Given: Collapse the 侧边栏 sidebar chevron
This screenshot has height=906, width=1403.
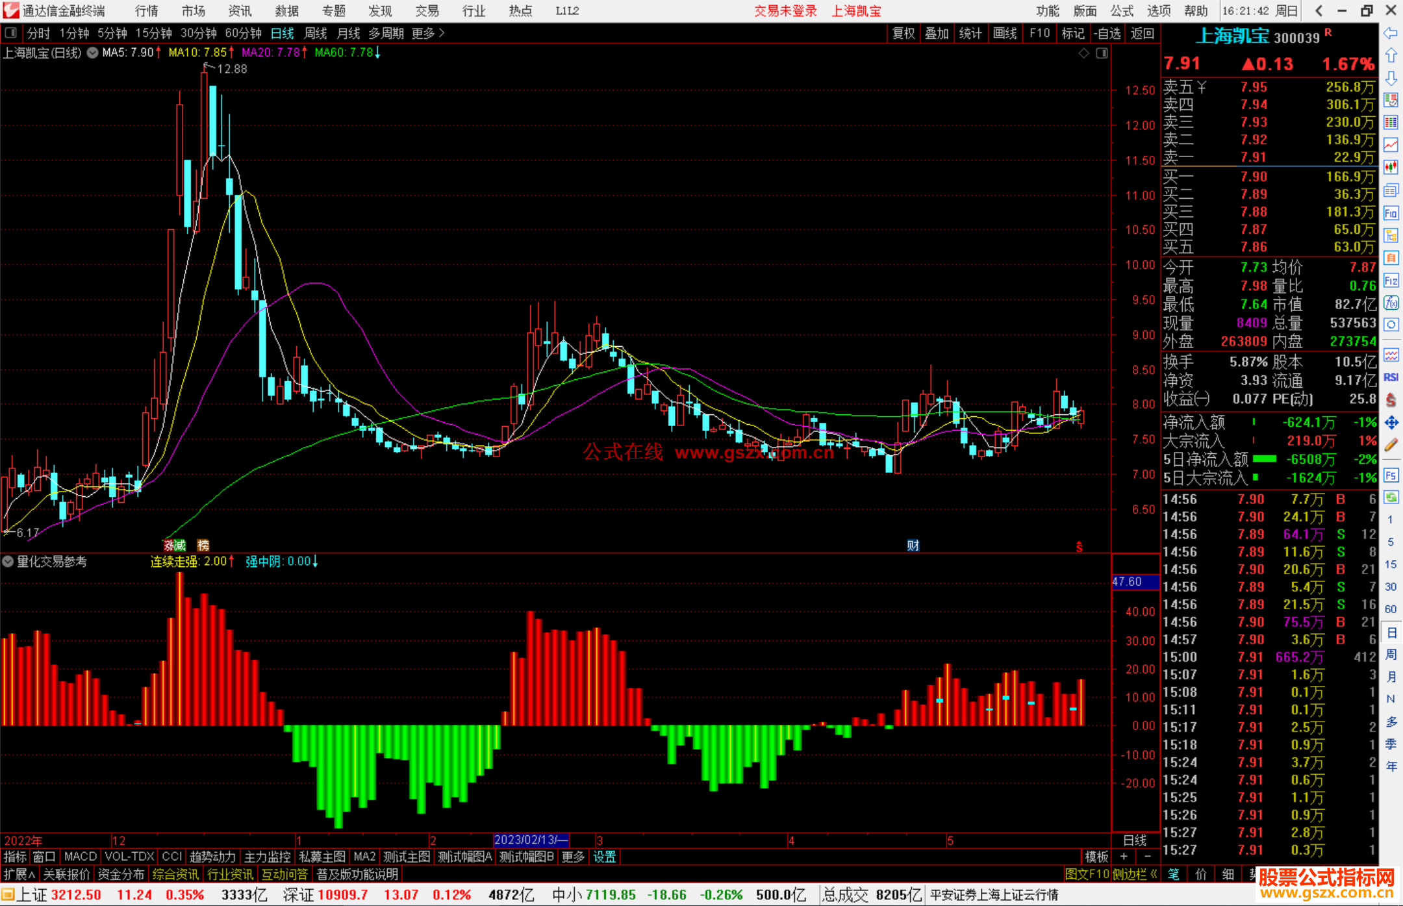Looking at the screenshot, I should point(1154,874).
